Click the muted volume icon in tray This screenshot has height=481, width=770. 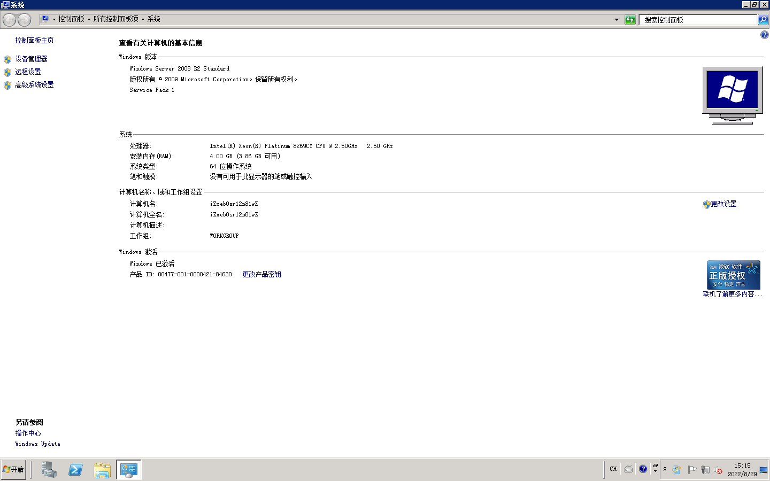coord(718,469)
